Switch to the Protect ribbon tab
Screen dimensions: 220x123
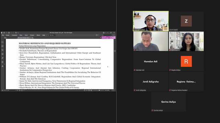click(32, 35)
